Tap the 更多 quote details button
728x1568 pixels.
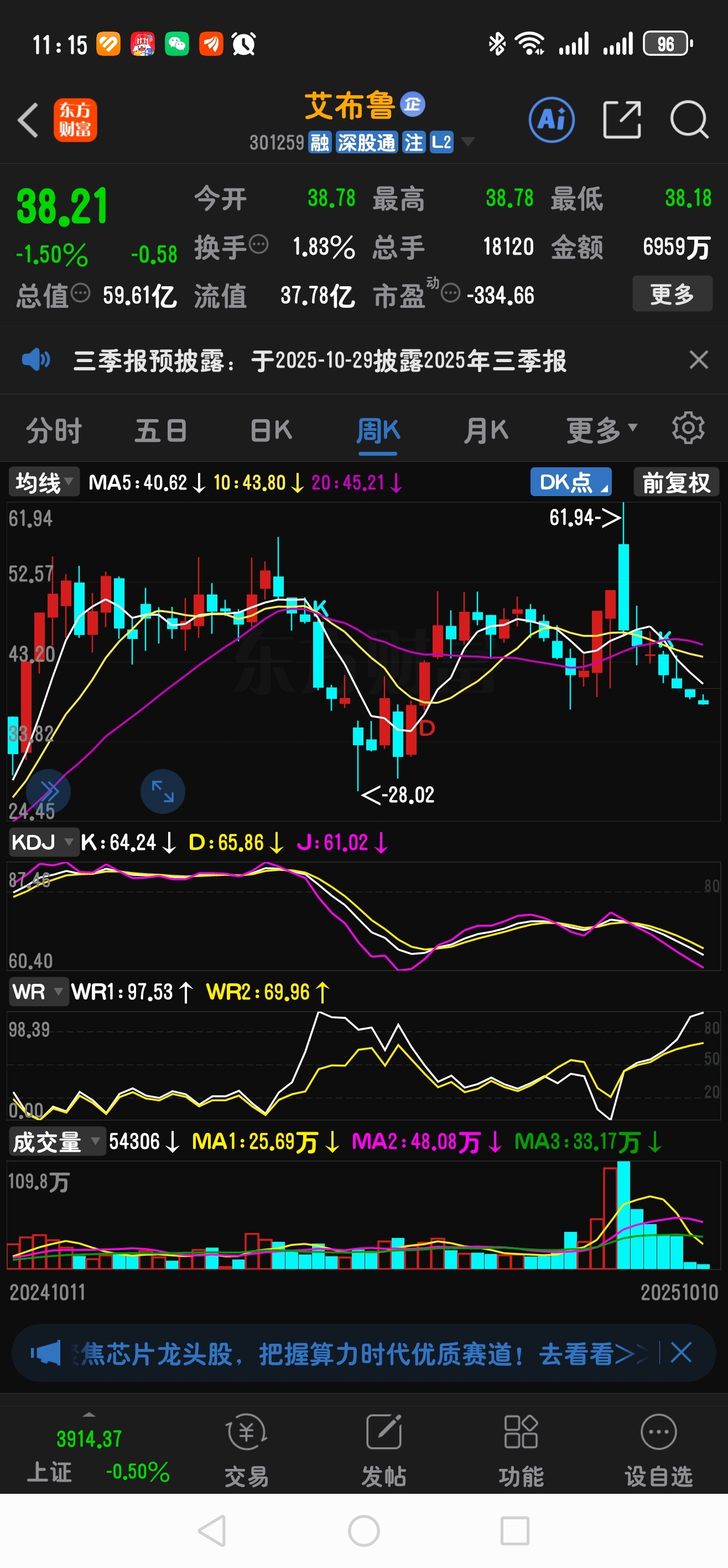[673, 294]
